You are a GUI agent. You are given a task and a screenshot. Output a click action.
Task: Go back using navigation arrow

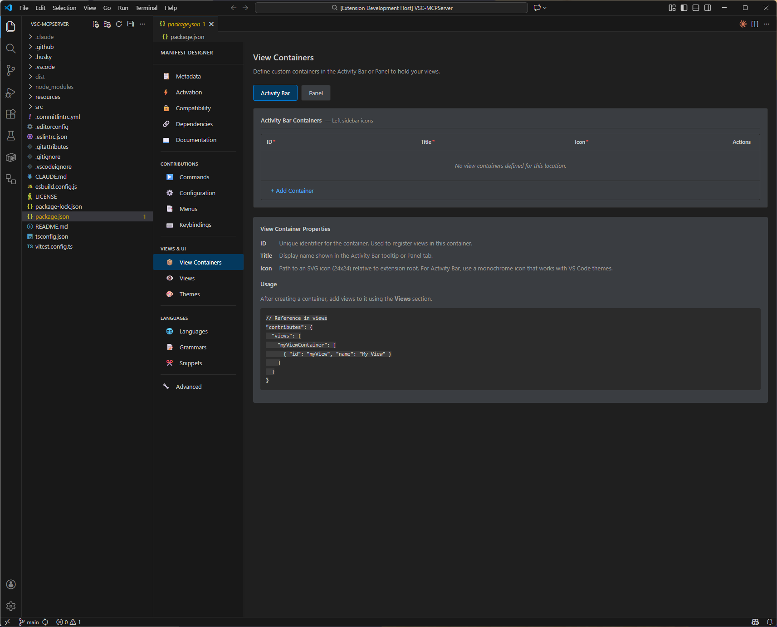click(x=234, y=8)
